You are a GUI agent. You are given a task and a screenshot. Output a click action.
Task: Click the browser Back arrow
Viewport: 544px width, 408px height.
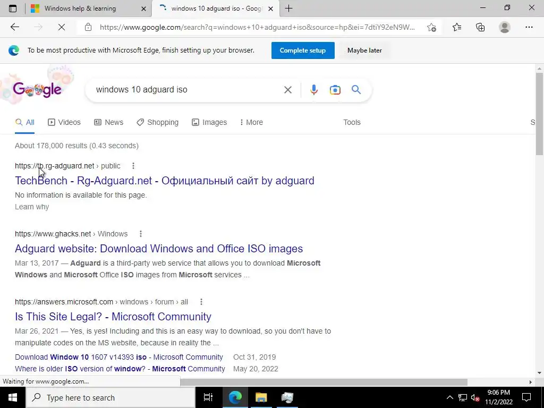(x=14, y=27)
